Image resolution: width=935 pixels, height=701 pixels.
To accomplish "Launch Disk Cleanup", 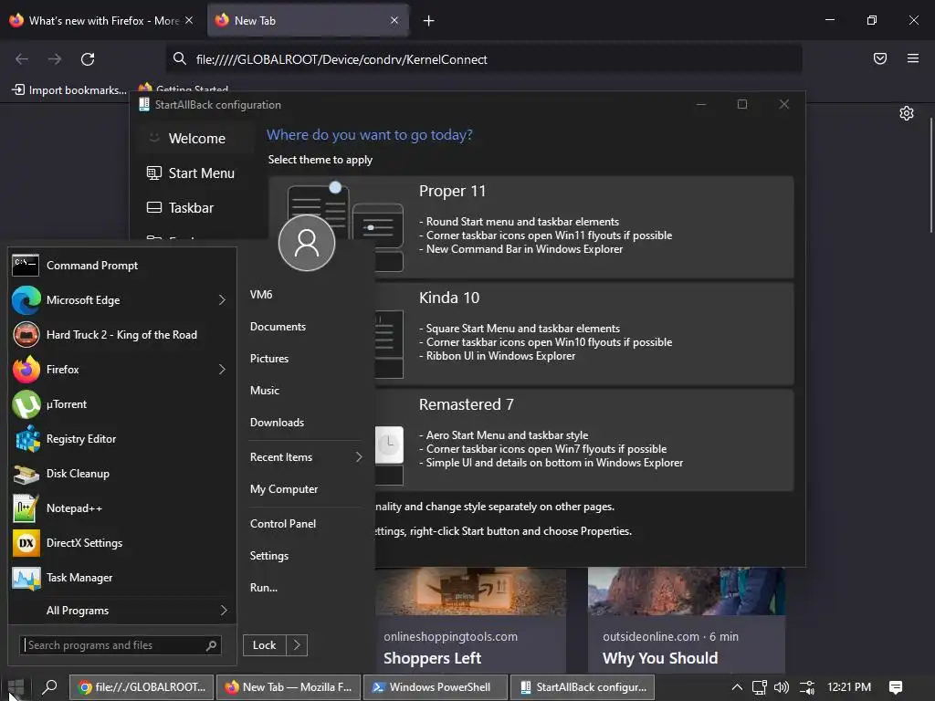I will [122, 474].
